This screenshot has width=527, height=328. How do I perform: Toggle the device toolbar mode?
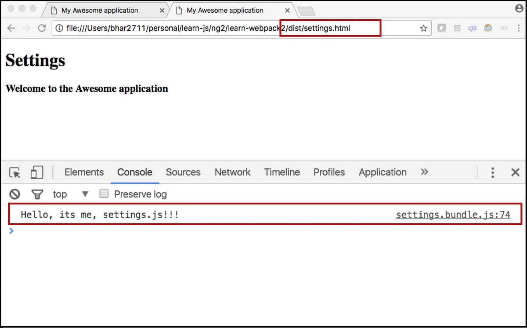coord(37,172)
